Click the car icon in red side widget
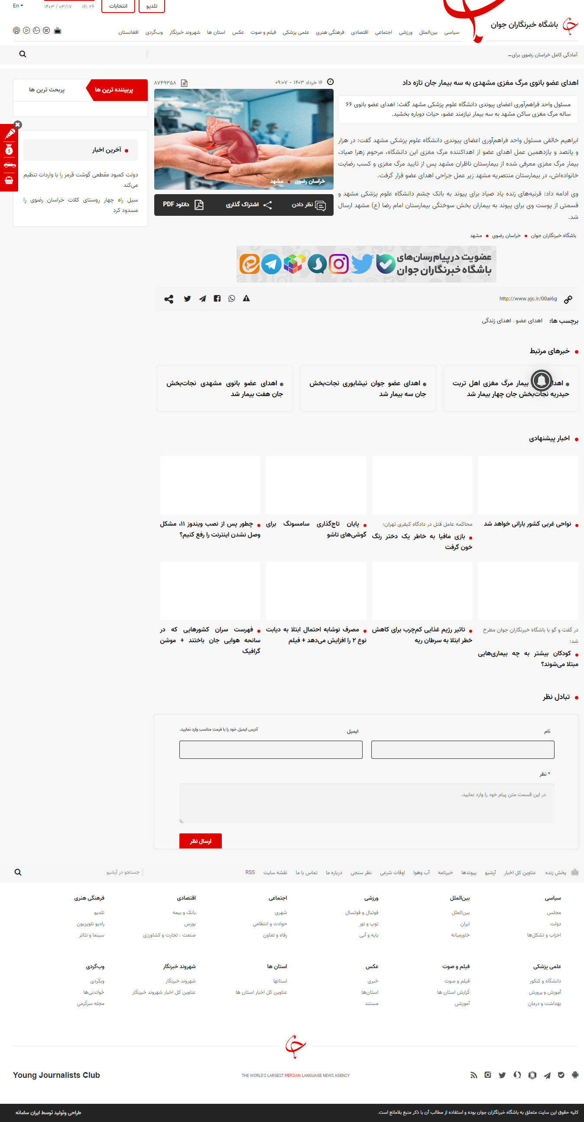The width and height of the screenshot is (584, 1122). (x=9, y=165)
